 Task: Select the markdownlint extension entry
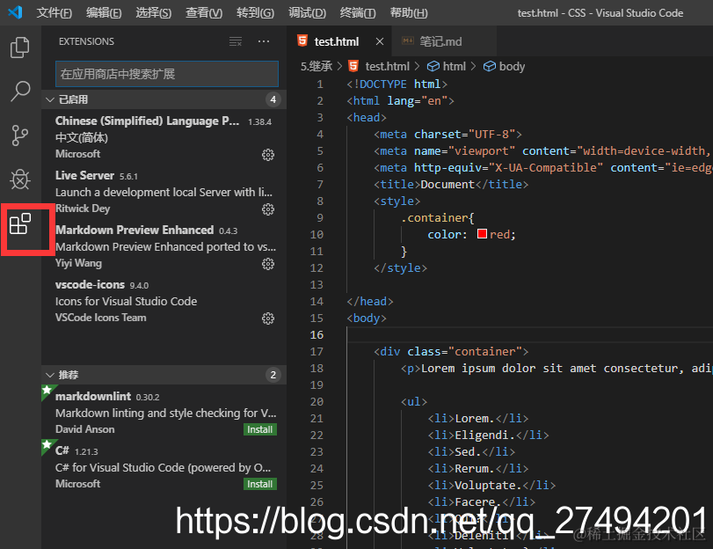coord(164,413)
